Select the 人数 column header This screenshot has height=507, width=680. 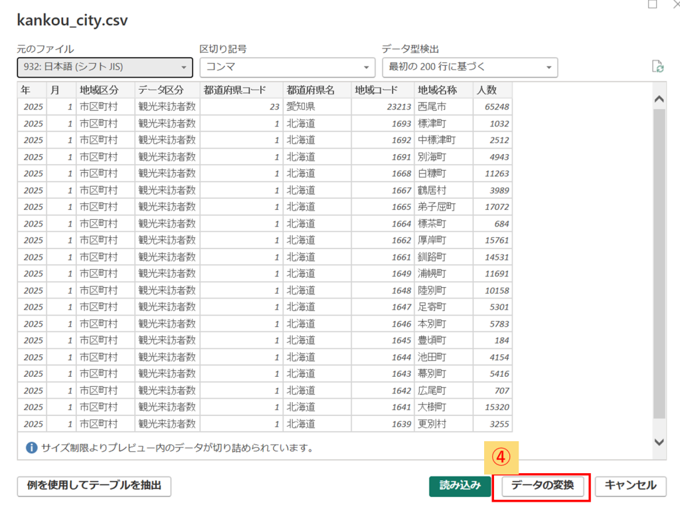click(x=493, y=90)
